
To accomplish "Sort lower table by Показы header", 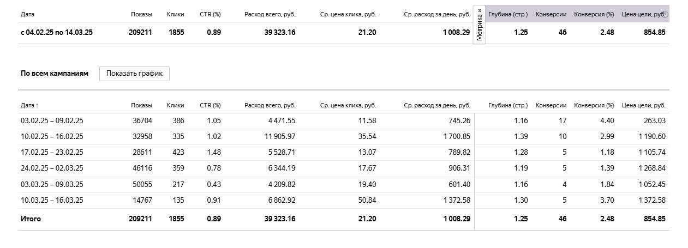I will coord(141,105).
